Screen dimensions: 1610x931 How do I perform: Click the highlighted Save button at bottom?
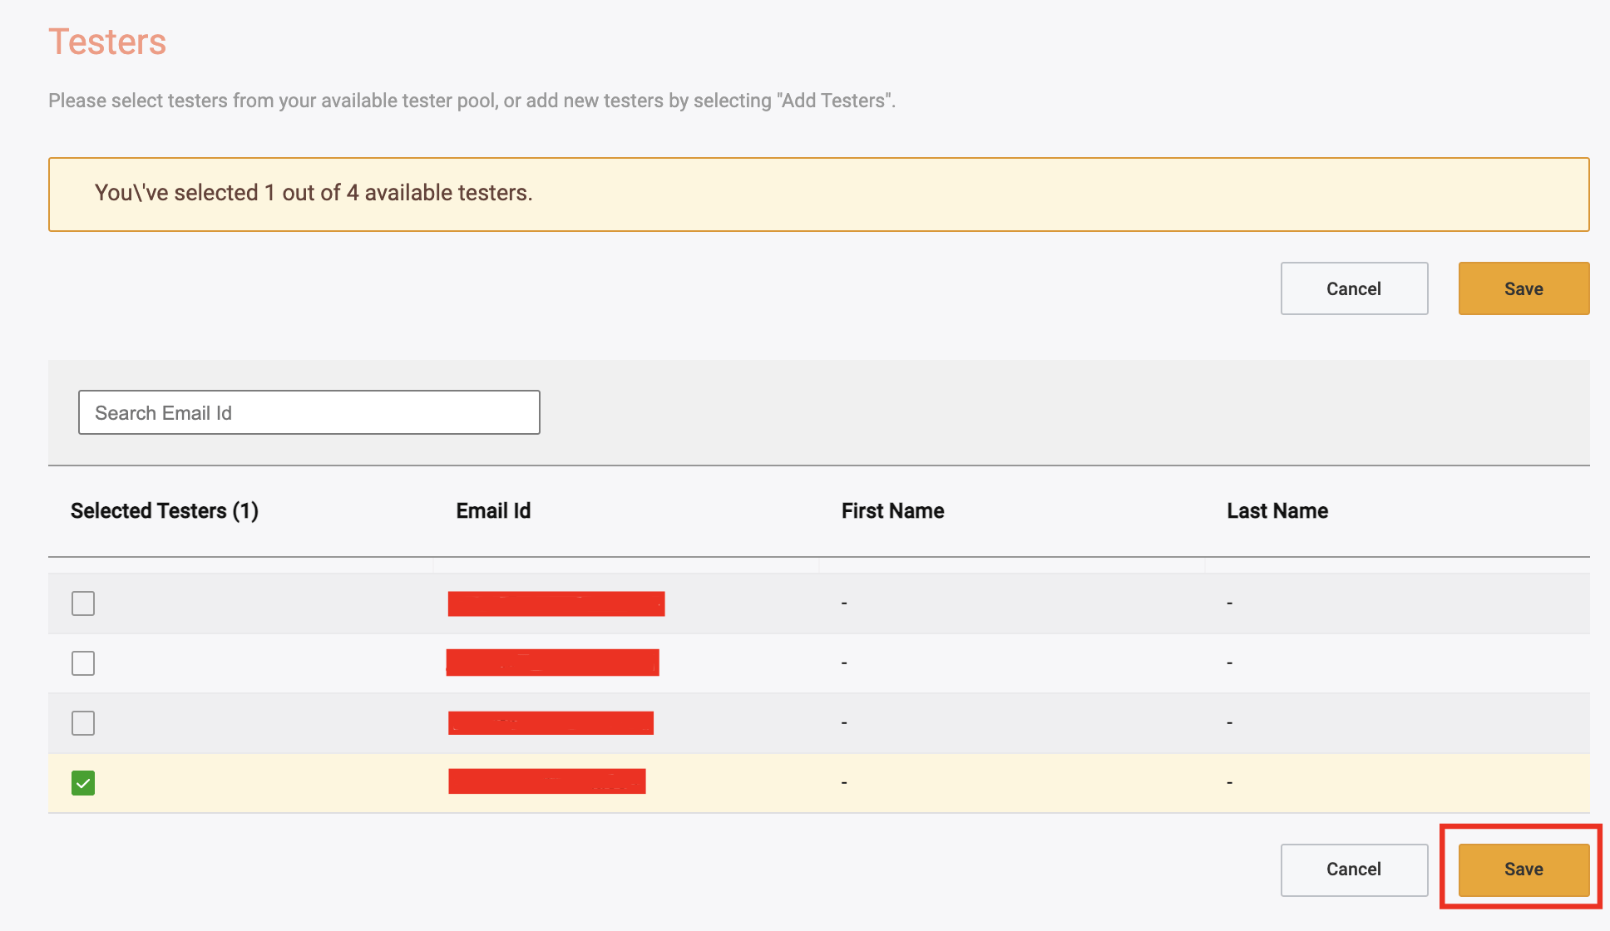click(1523, 869)
